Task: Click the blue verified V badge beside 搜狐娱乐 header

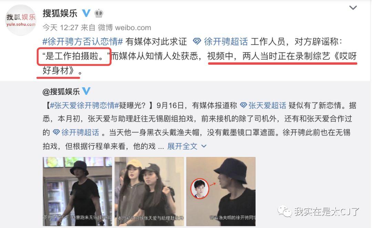Action: point(86,13)
